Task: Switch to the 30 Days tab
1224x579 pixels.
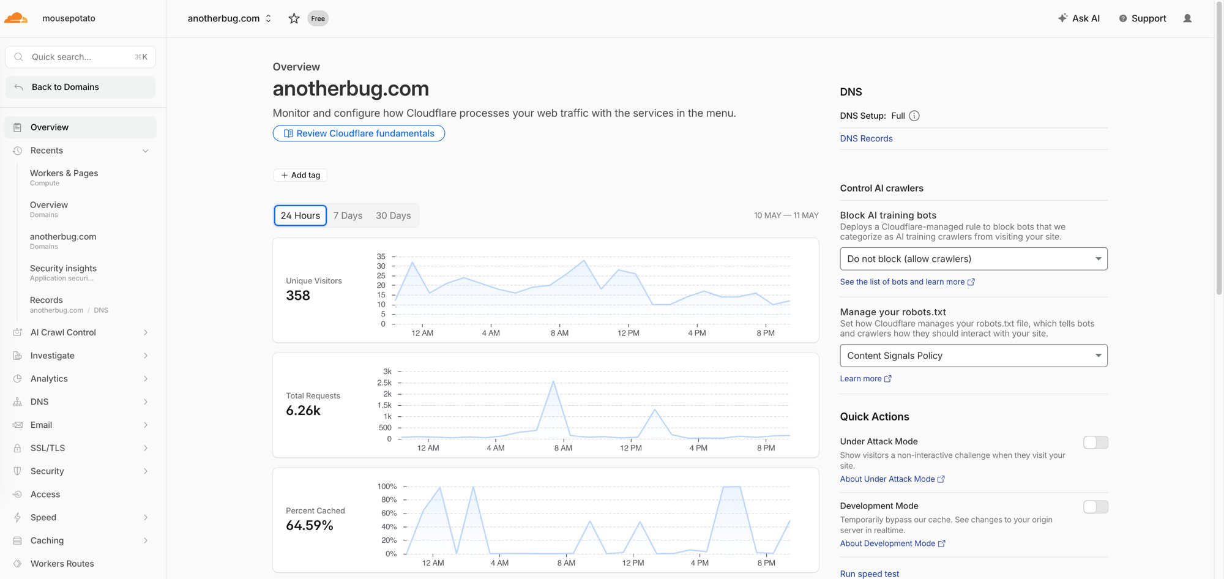Action: [394, 215]
